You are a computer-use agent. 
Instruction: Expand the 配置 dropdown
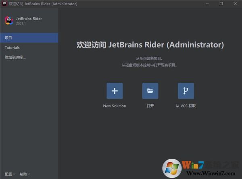(10, 174)
